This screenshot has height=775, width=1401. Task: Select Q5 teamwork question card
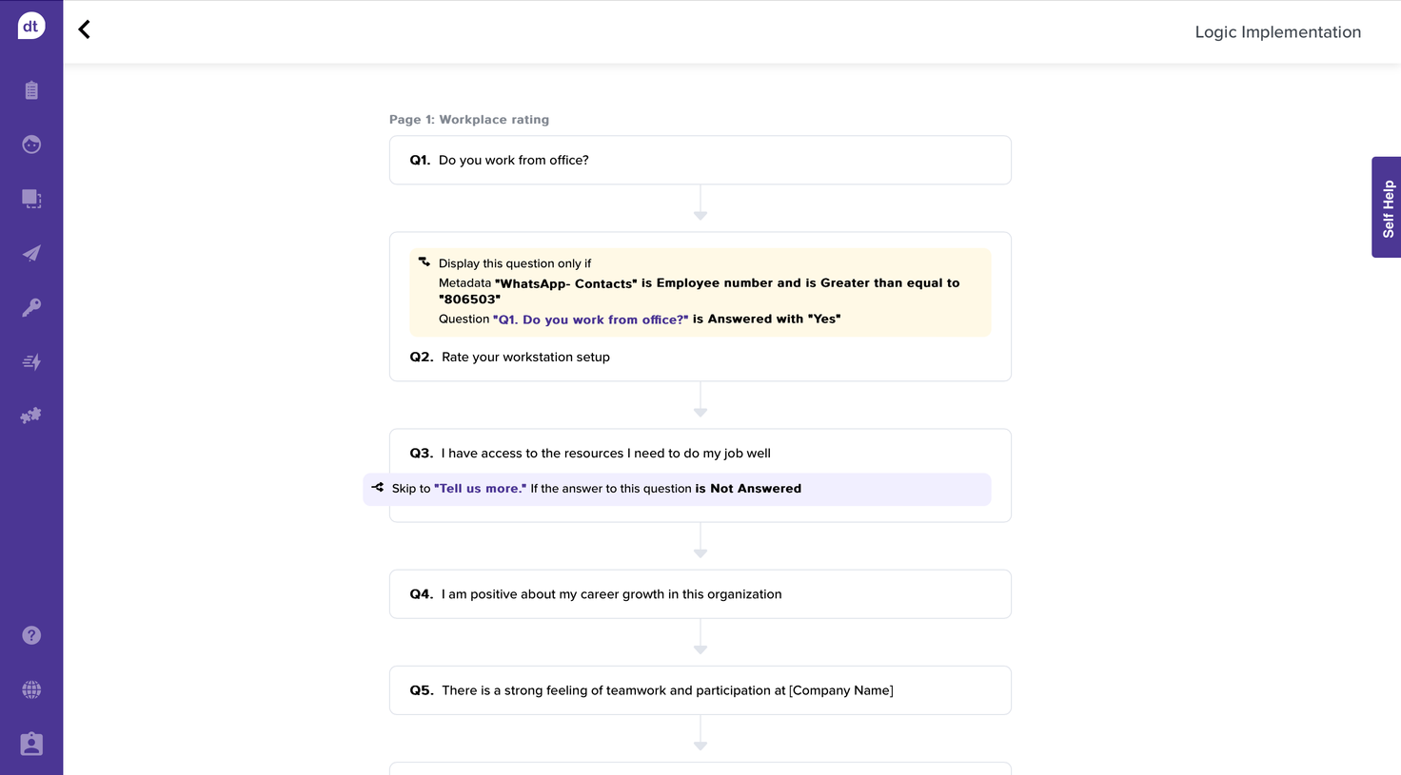(x=700, y=690)
